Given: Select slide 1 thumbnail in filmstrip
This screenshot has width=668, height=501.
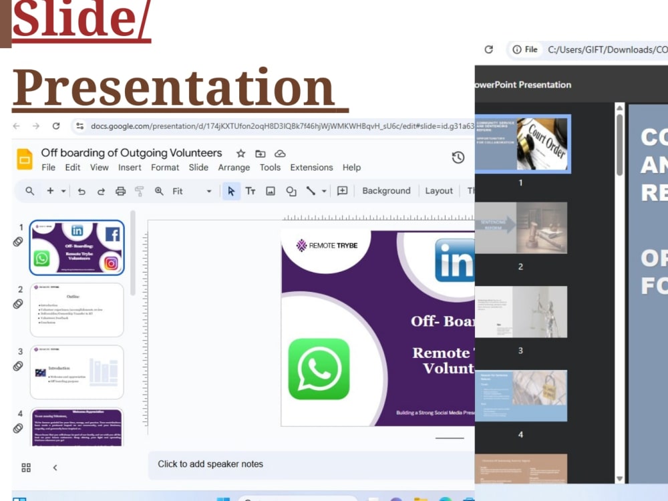Looking at the screenshot, I should (x=77, y=248).
